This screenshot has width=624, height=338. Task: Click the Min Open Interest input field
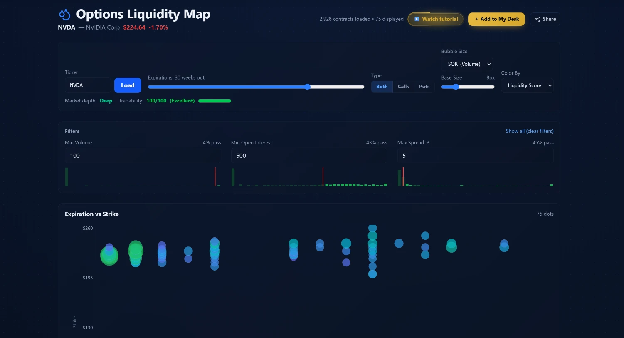point(309,156)
